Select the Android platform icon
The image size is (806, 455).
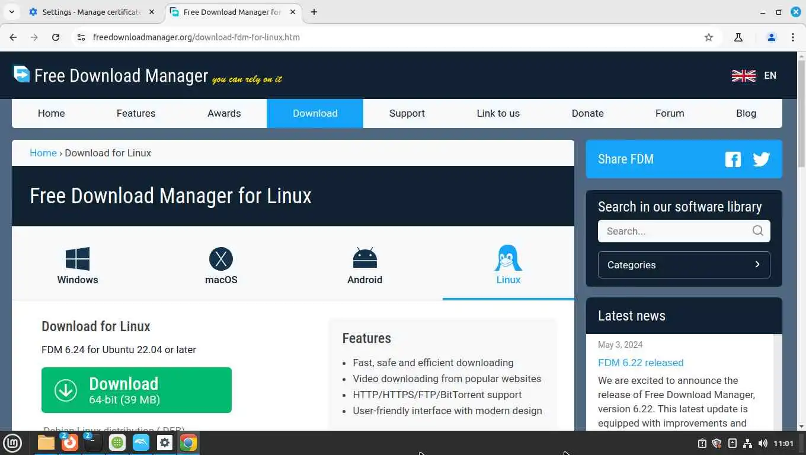tap(364, 258)
